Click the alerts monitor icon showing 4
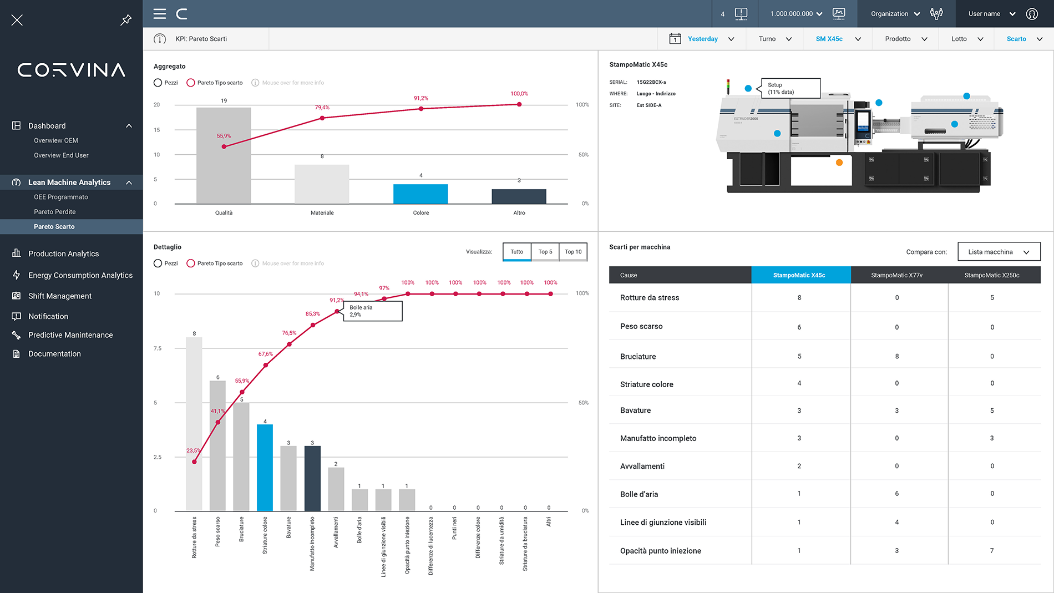 point(737,13)
